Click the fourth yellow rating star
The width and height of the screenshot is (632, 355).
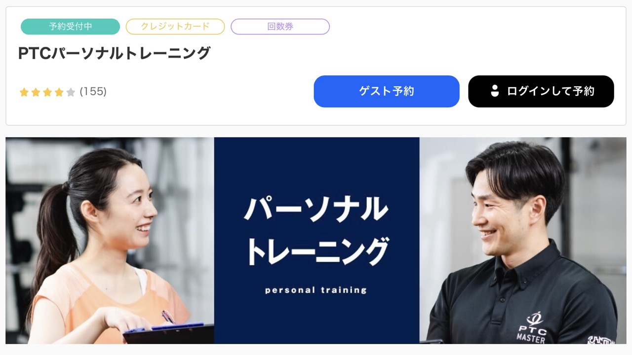[59, 92]
